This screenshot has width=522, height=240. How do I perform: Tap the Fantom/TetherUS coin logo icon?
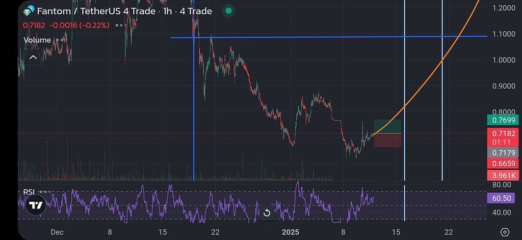(29, 11)
